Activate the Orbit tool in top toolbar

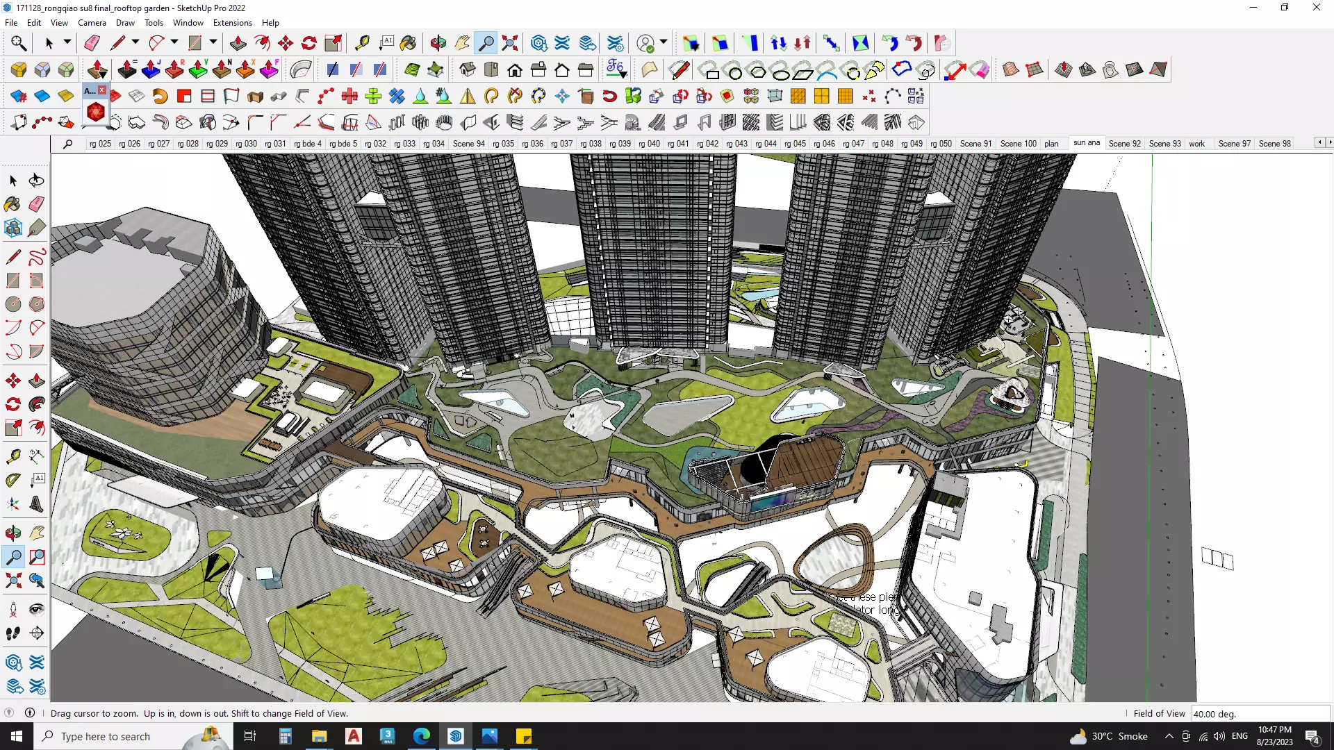438,43
